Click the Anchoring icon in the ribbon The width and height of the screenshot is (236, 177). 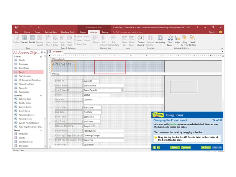point(160,40)
